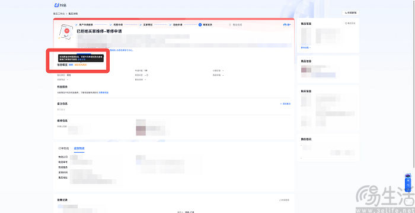Open the blue 详情 link beside 信息概览
The image size is (415, 213).
(x=71, y=64)
